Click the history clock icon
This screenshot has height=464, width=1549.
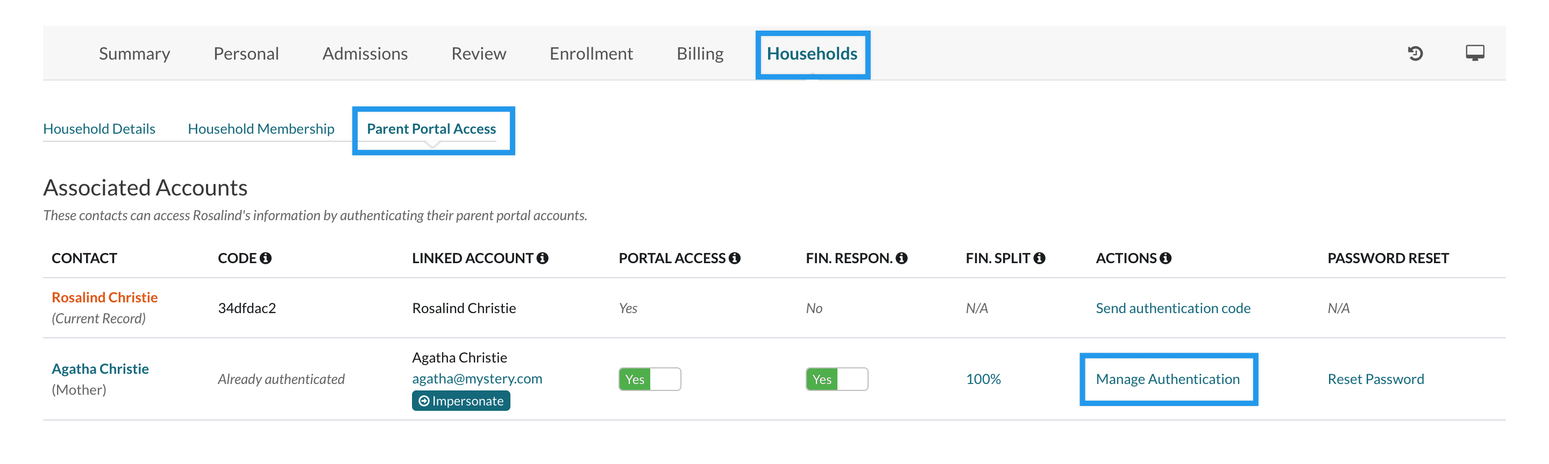pyautogui.click(x=1415, y=53)
